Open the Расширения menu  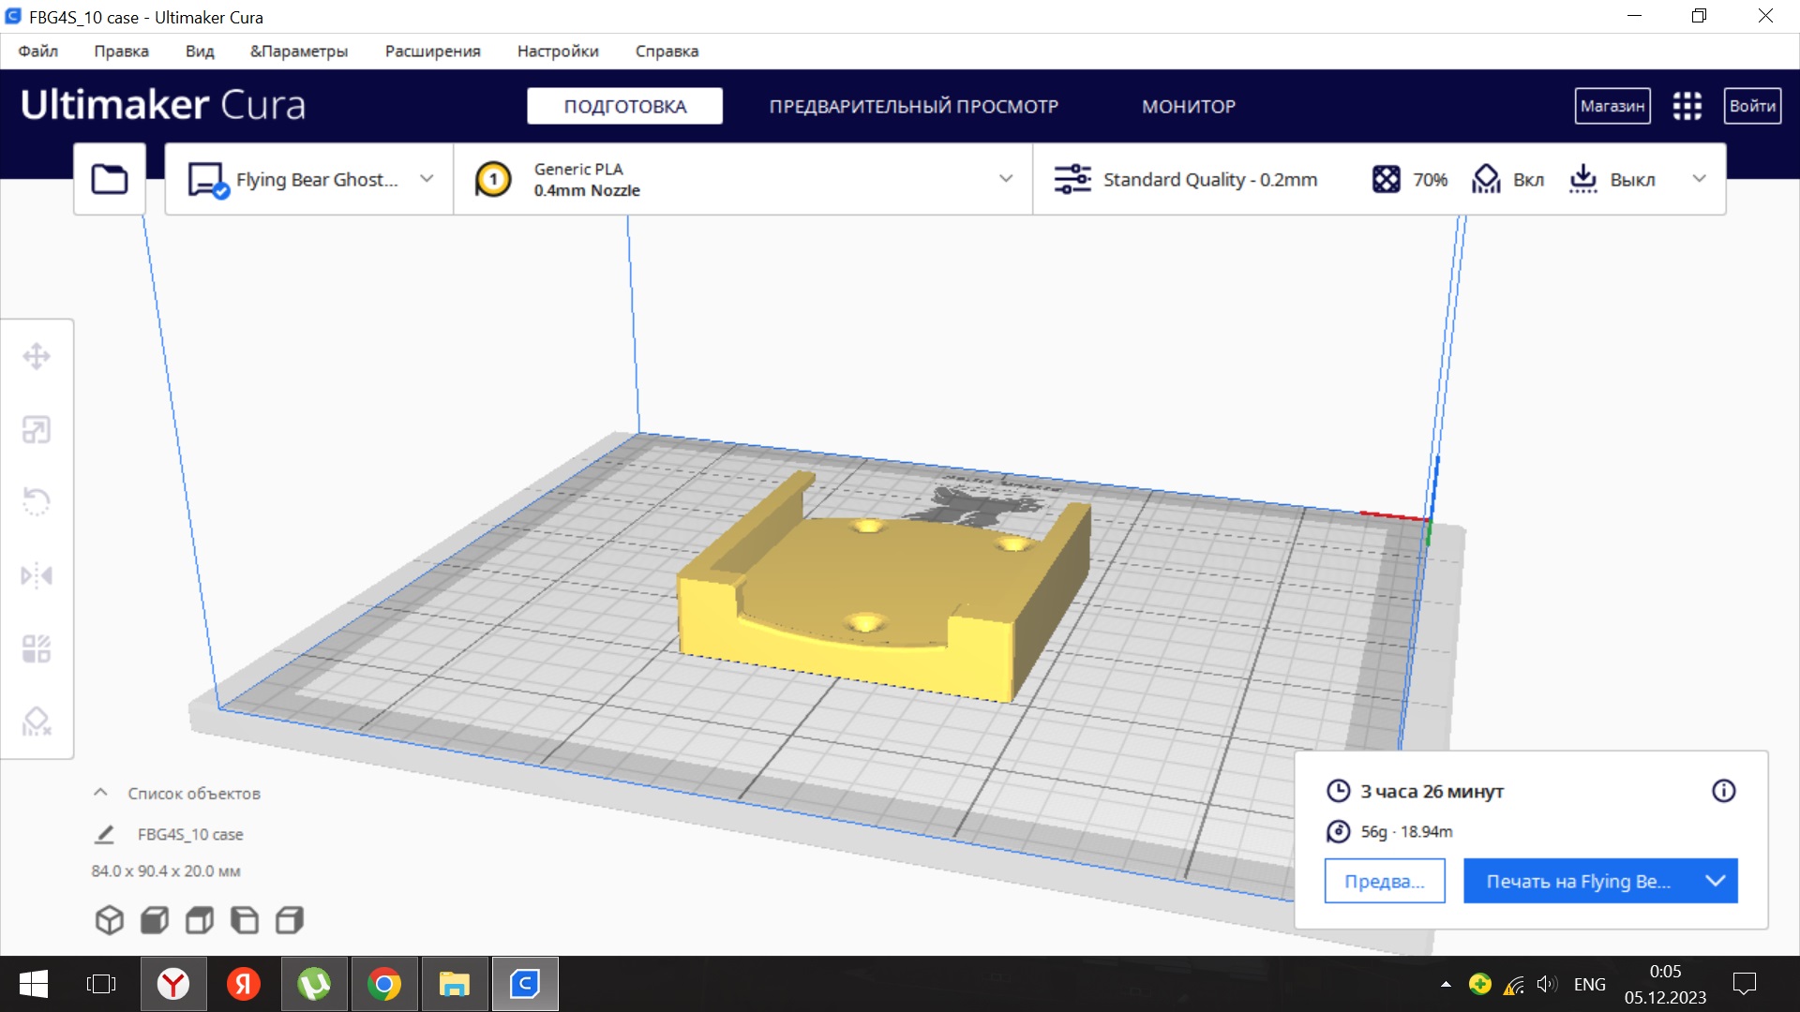point(432,52)
